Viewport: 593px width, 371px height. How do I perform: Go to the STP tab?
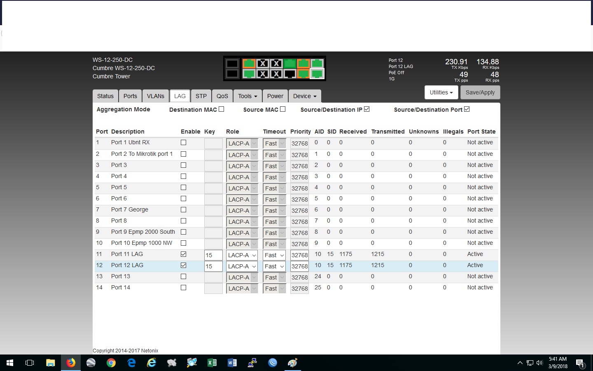point(201,96)
